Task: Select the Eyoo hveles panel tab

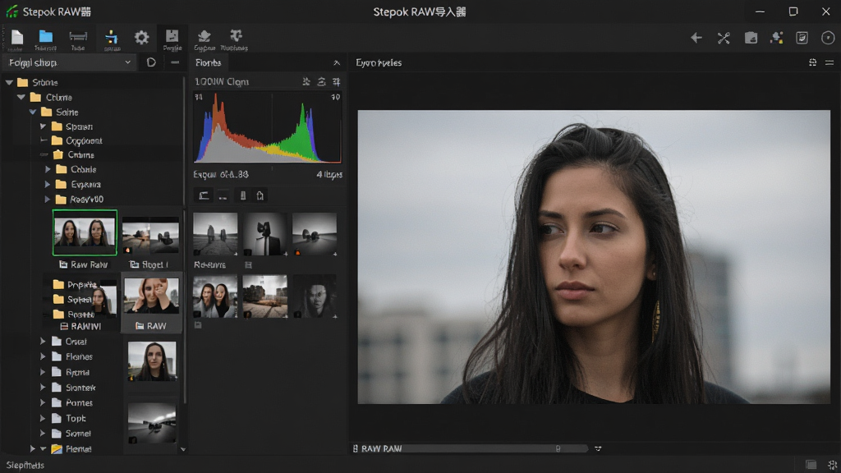Action: click(x=379, y=62)
